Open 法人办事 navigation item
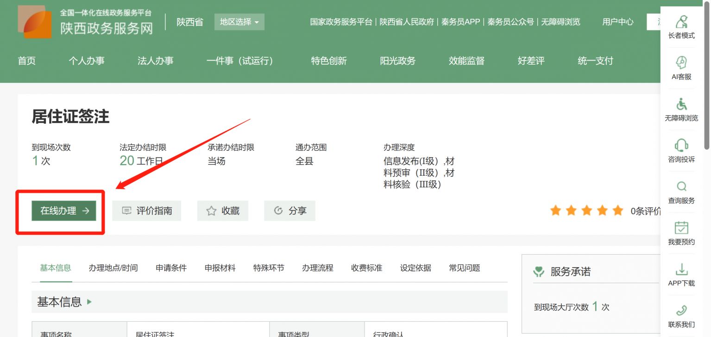Screen dimensions: 711x337 pyautogui.click(x=155, y=61)
